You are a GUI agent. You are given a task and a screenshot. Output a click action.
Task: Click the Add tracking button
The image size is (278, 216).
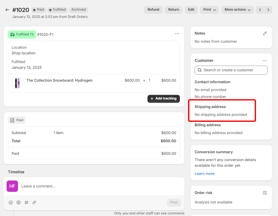164,99
